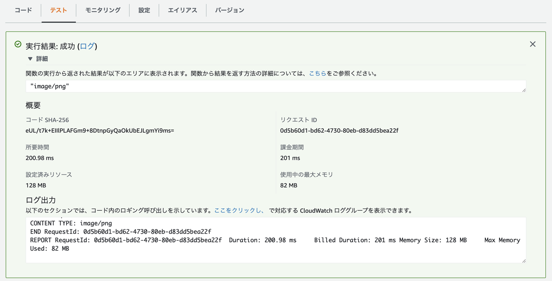Follow the こちら documentation link

pyautogui.click(x=318, y=73)
